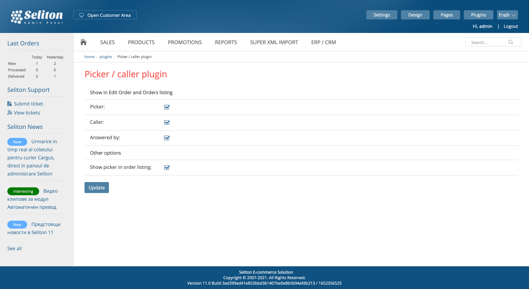Follow the plugins breadcrumb link
The width and height of the screenshot is (529, 289).
pyautogui.click(x=106, y=57)
